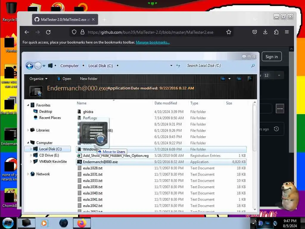Expand the Network tree node

(28, 174)
